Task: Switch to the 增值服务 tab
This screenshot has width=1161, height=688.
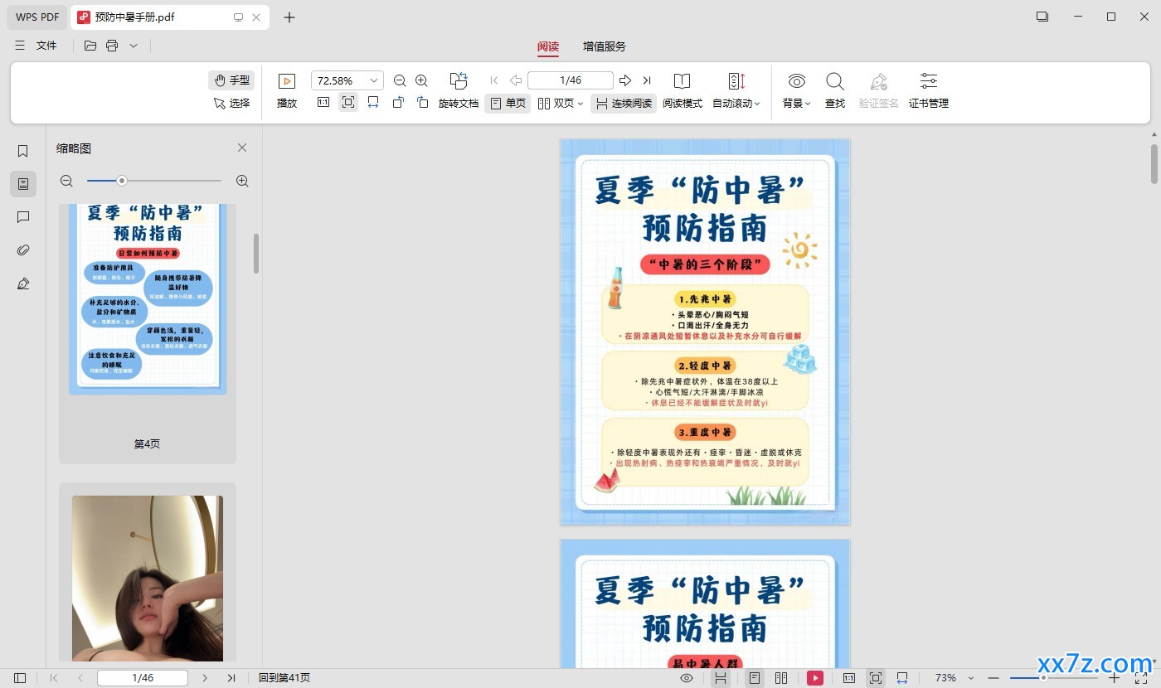Action: pos(605,46)
